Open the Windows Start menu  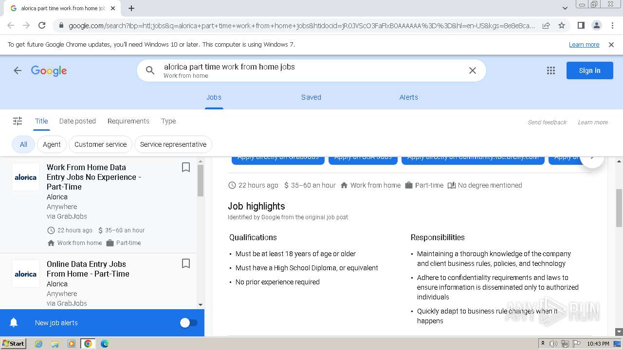coord(13,344)
